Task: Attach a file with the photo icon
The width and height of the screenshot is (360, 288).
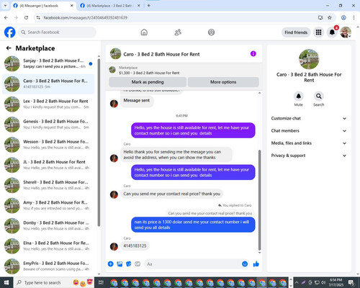Action: (x=120, y=264)
